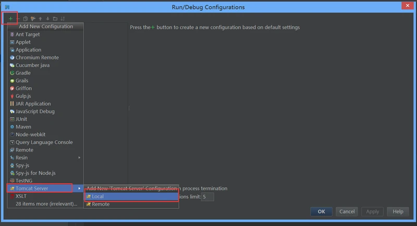Pick JAR Application configuration
417x226 pixels.
pos(45,104)
